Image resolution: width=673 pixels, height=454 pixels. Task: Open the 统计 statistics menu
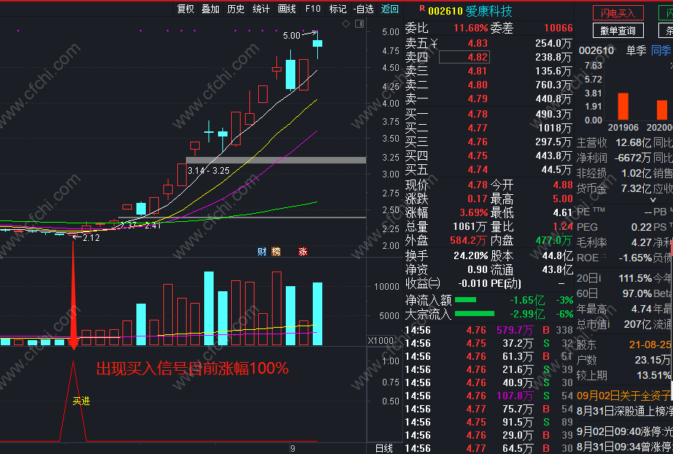coord(261,9)
